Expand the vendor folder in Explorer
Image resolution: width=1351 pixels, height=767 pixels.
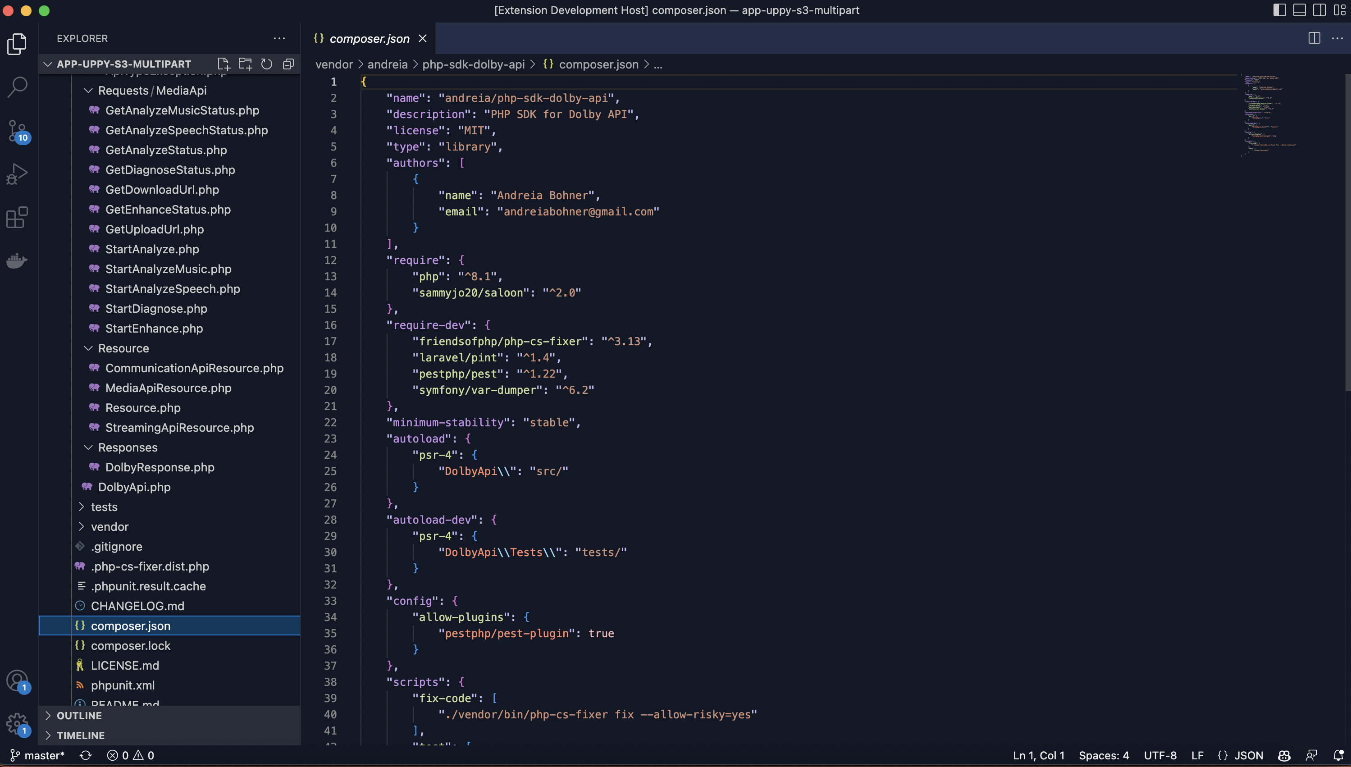[110, 527]
